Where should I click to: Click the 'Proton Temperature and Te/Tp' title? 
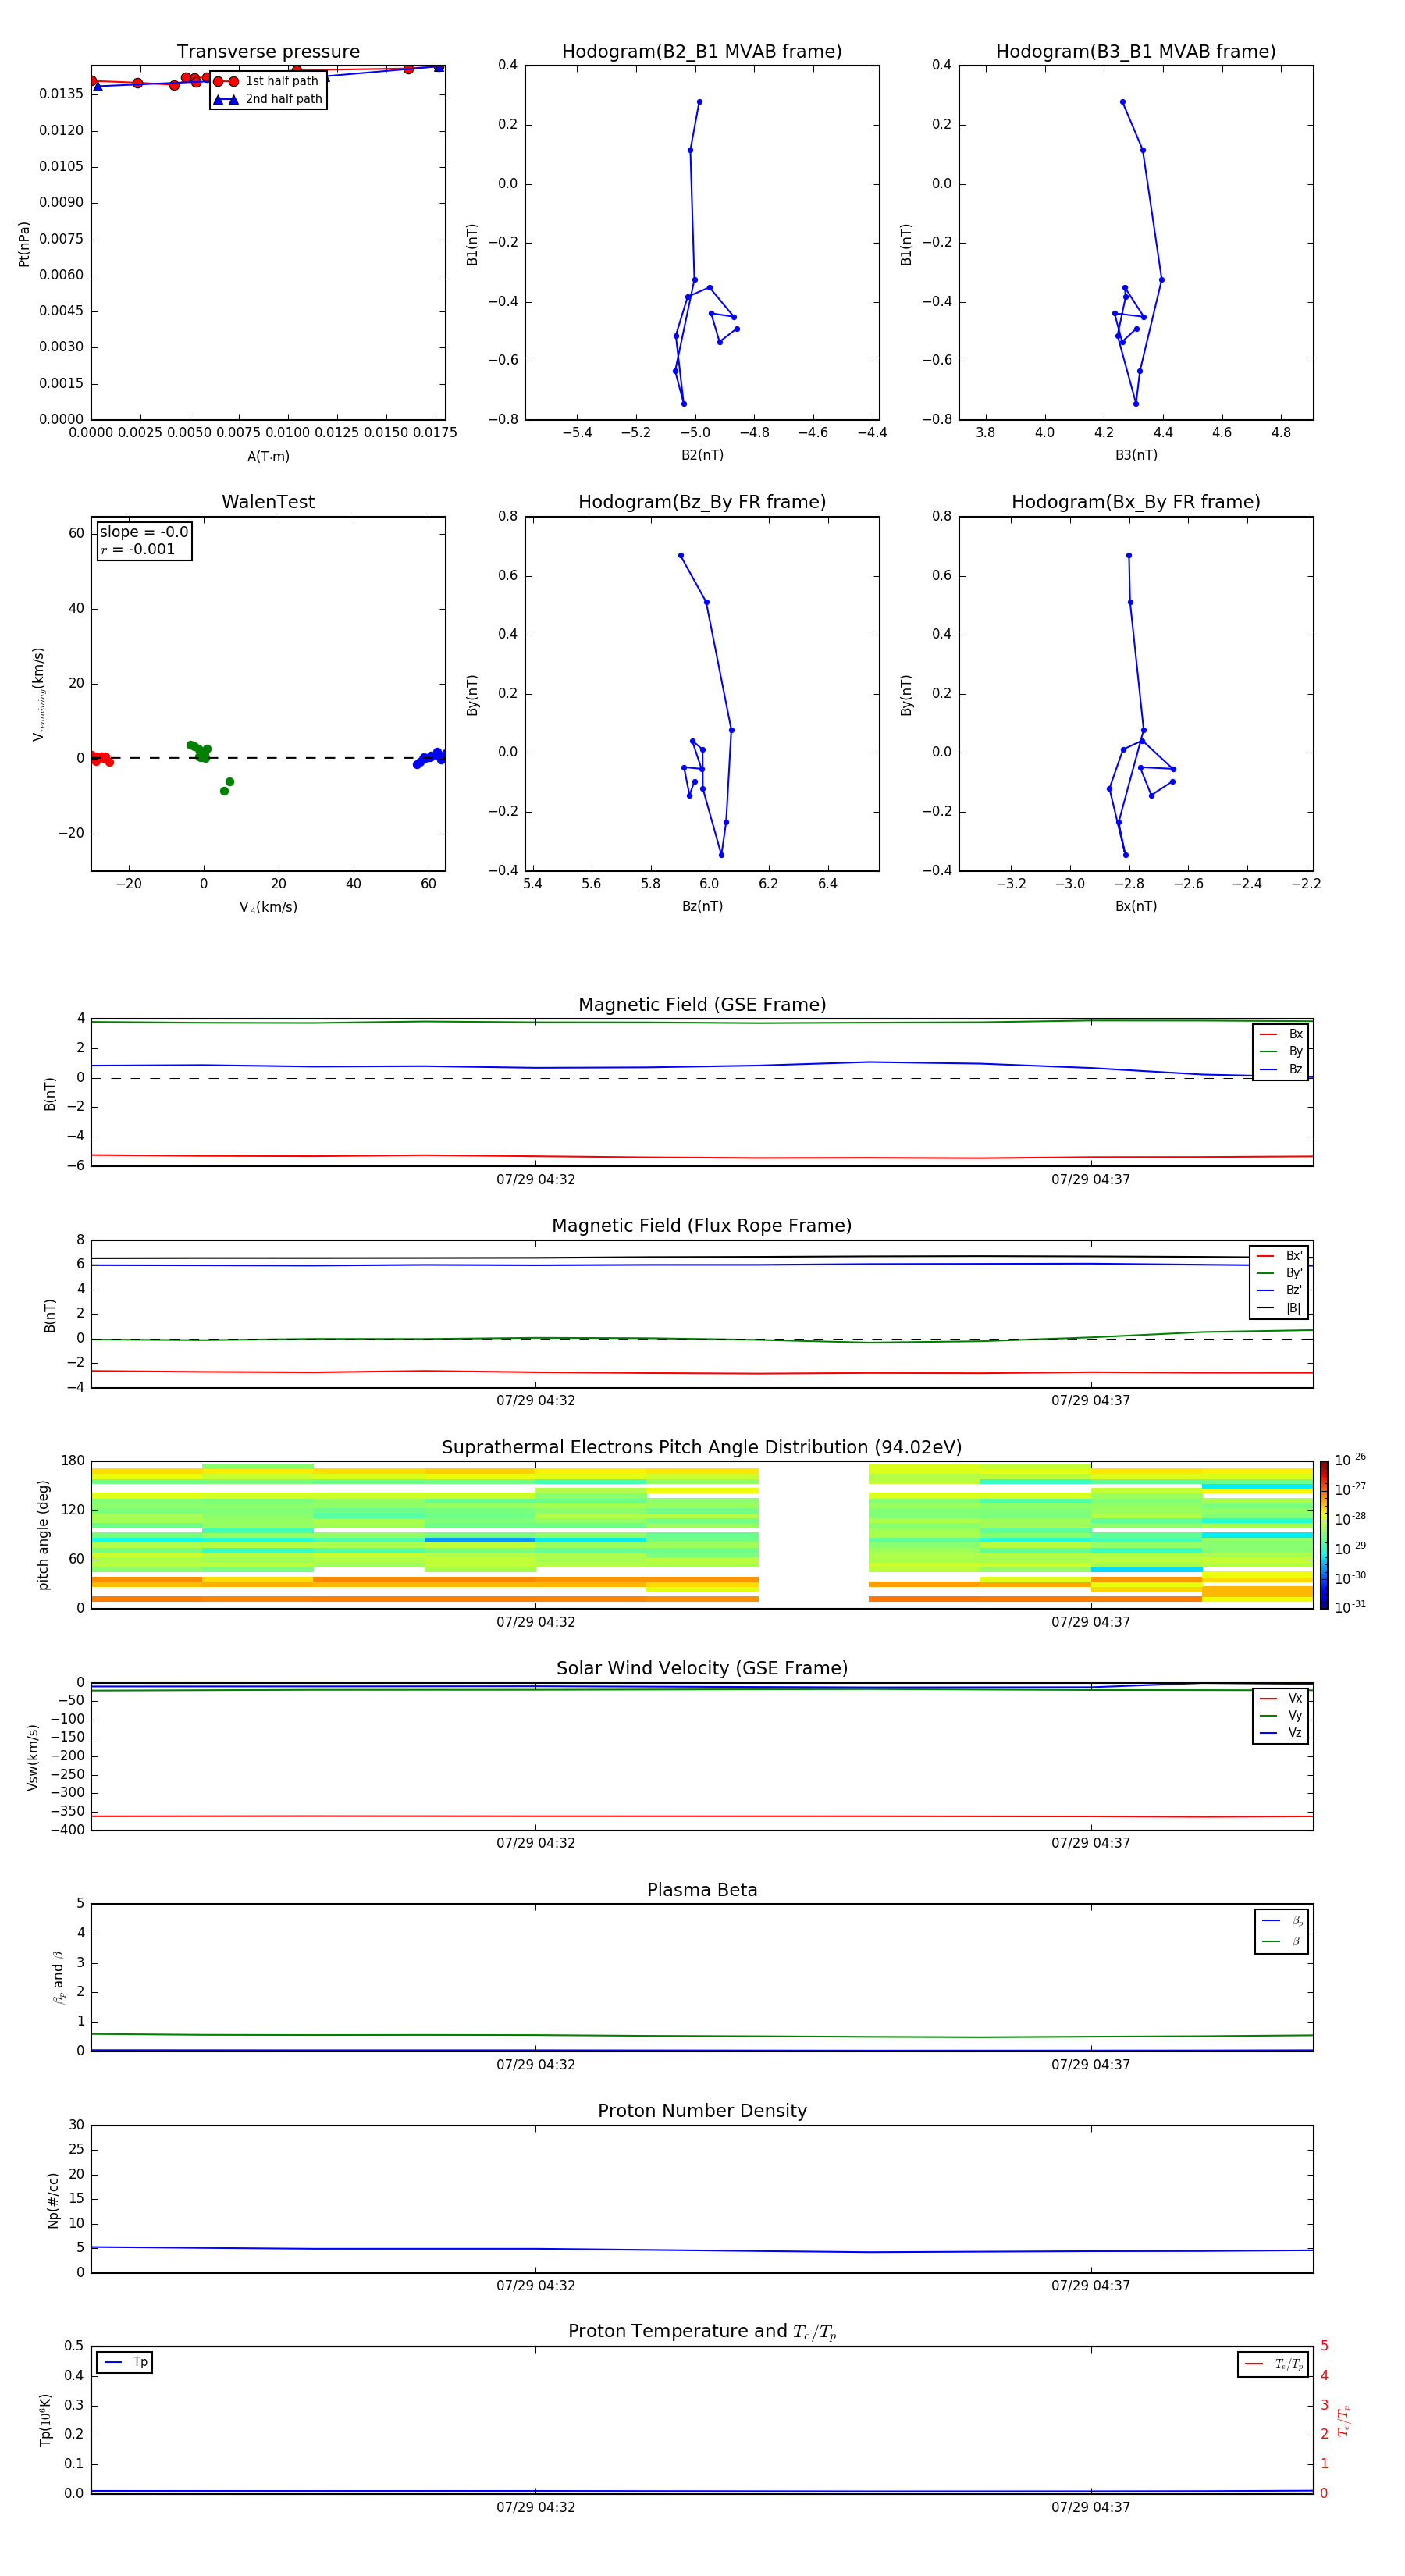(x=702, y=2332)
